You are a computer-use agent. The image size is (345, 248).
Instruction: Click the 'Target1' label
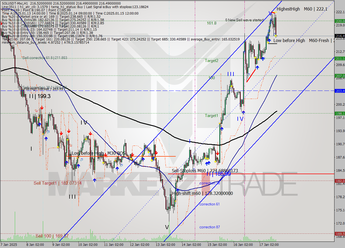[x=212, y=116]
